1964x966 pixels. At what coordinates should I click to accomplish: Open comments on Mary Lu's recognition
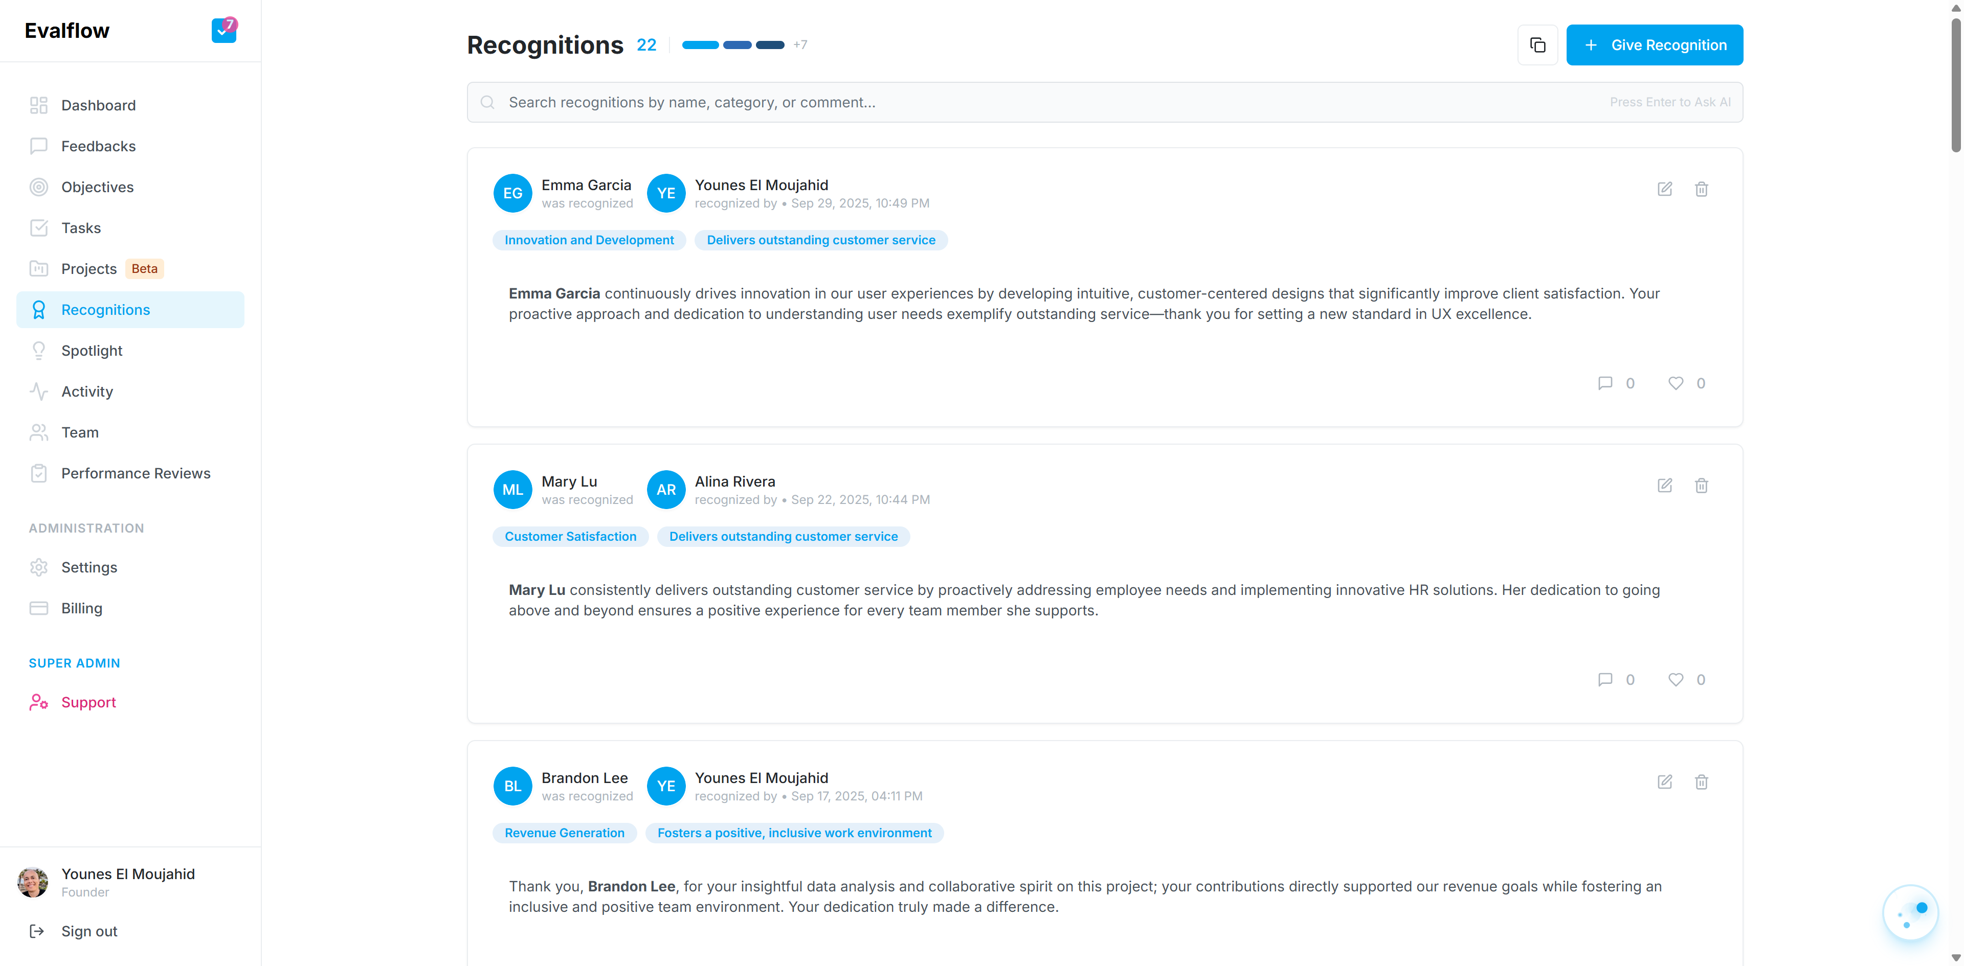tap(1605, 680)
